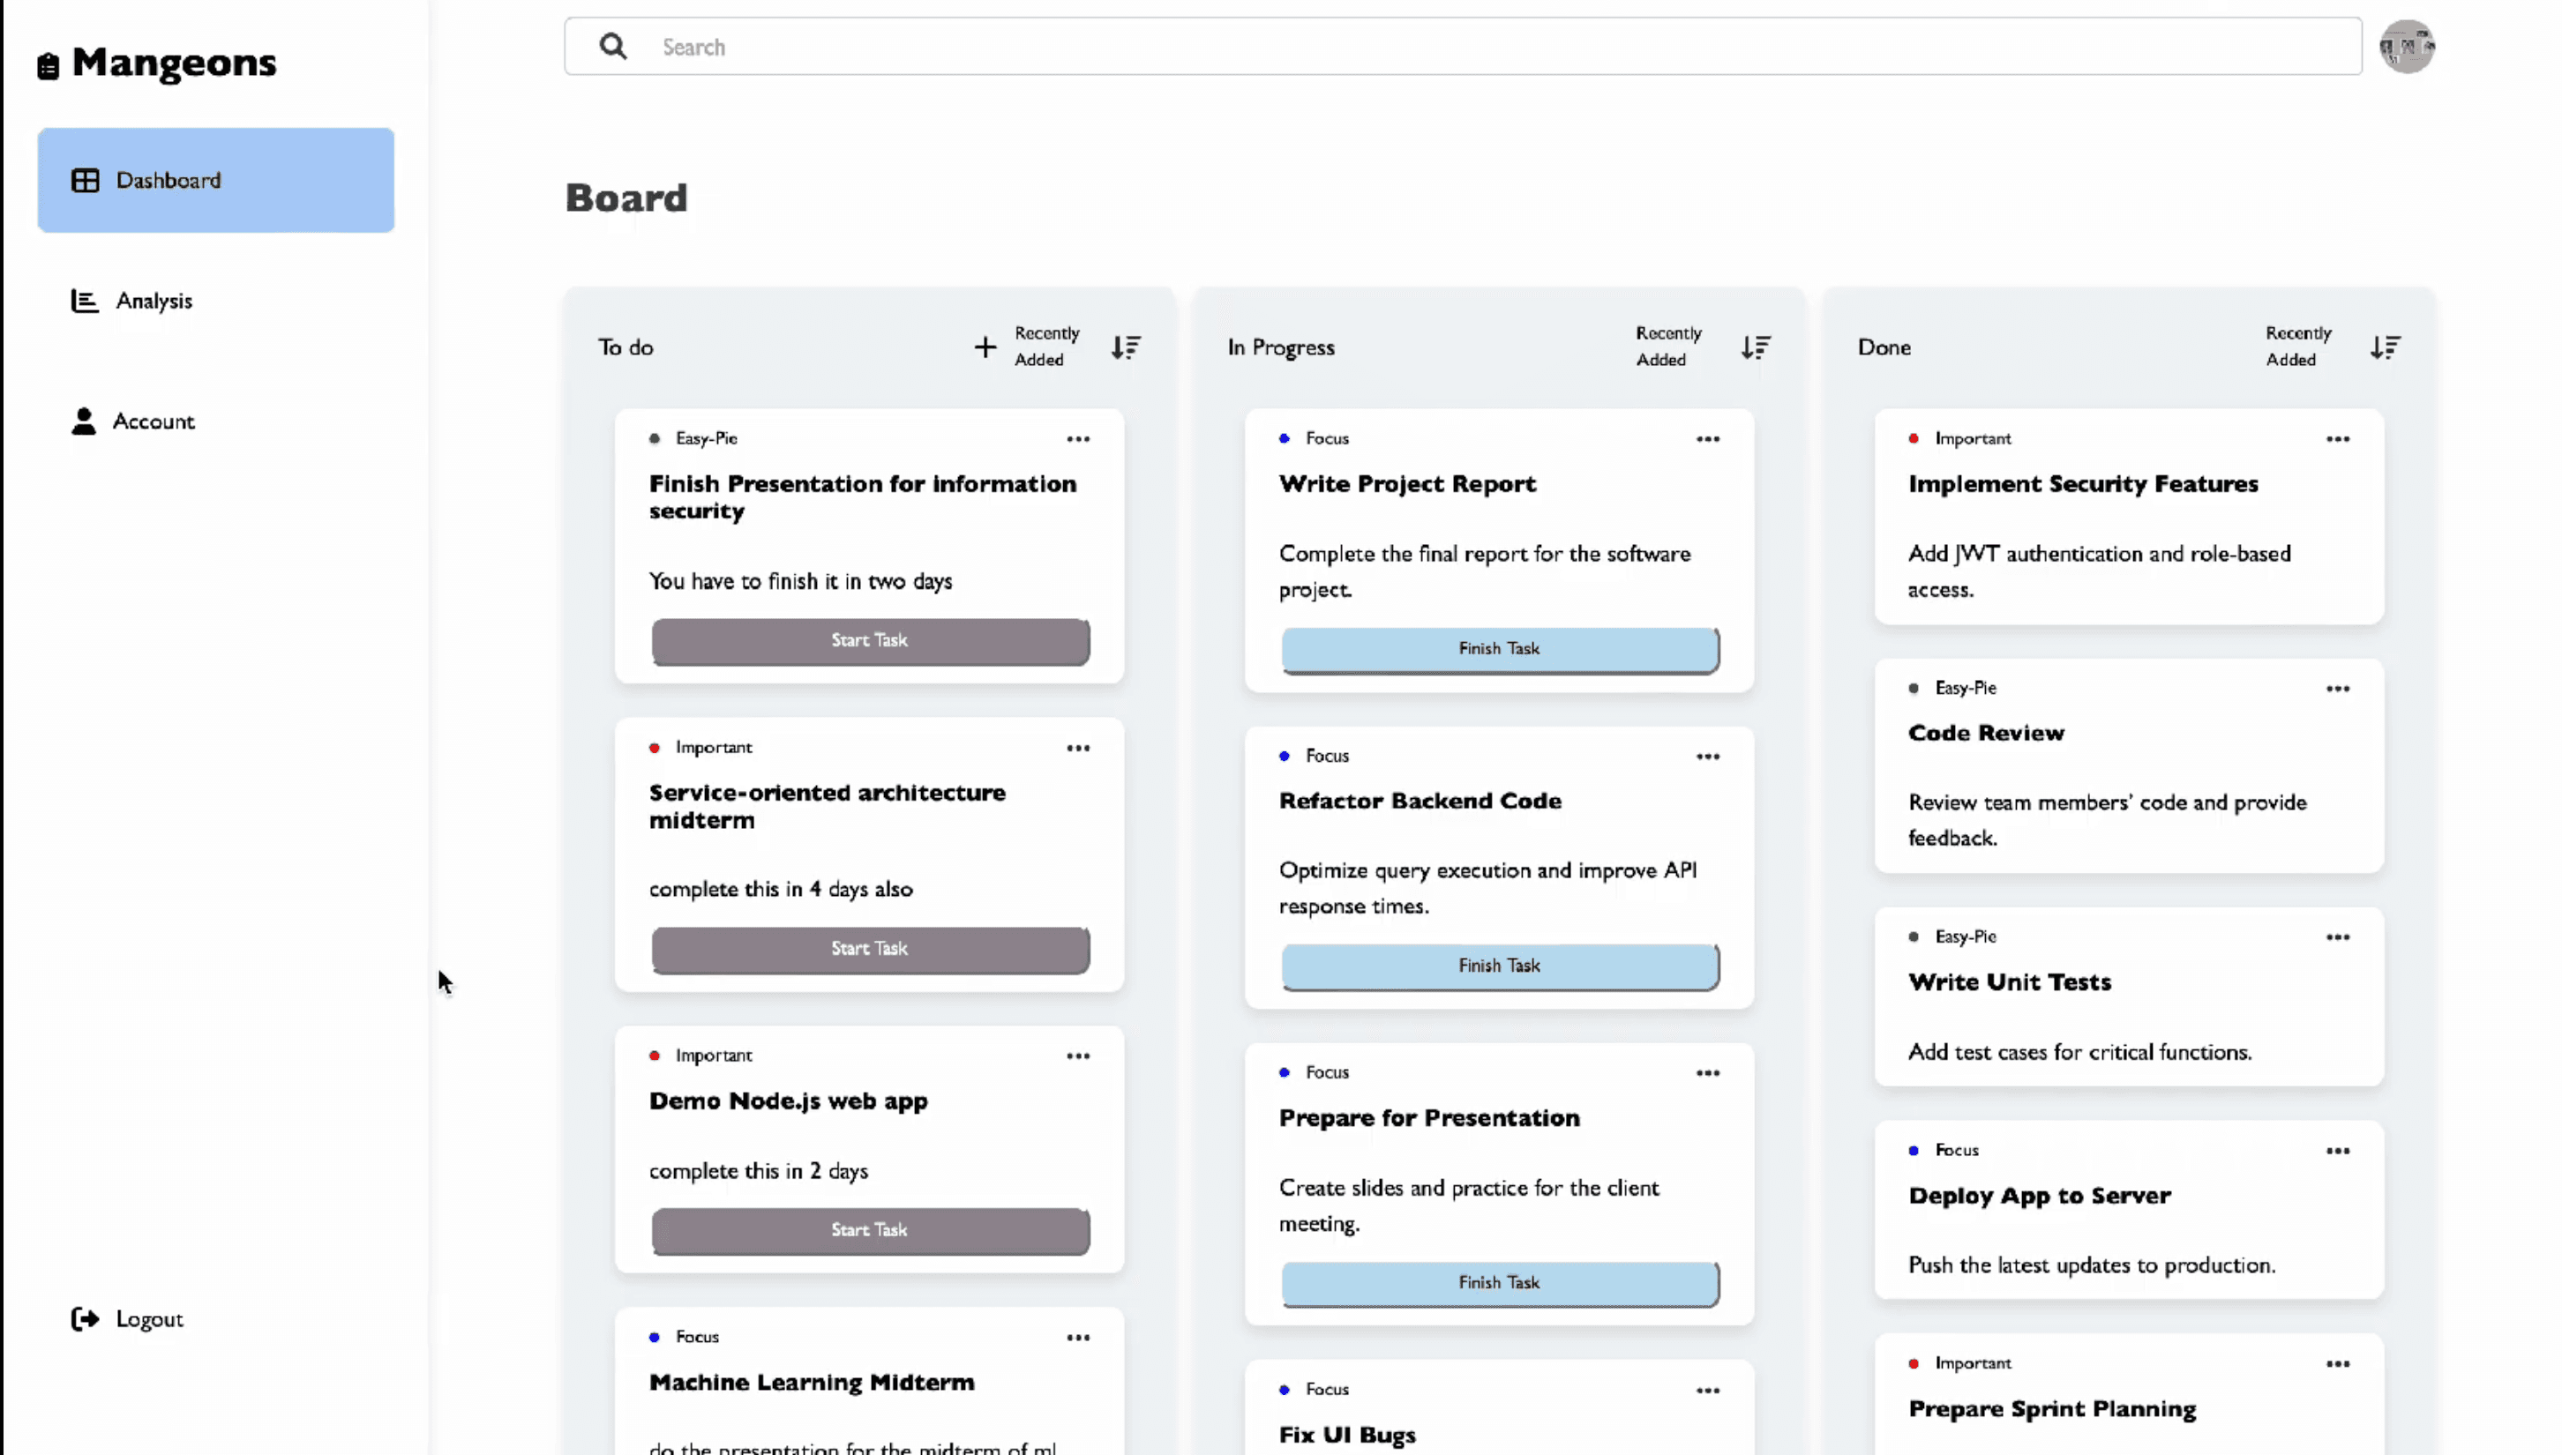Screen dimensions: 2562x1455
Task: Open options for Finish Presentation task
Action: (x=1077, y=438)
